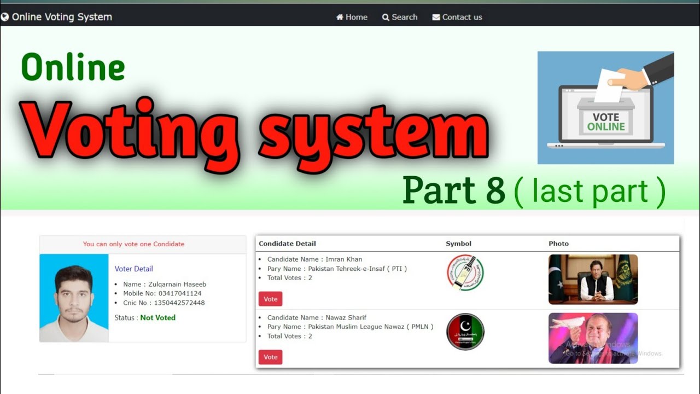Click 'You can only vote one Condidate' notice

(x=133, y=244)
